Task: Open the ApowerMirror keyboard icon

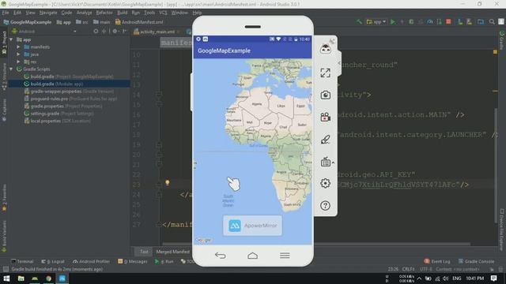Action: coord(326,162)
